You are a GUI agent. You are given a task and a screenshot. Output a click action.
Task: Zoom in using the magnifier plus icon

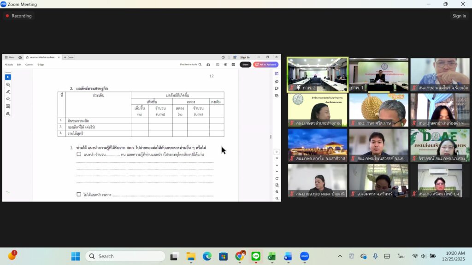click(277, 192)
